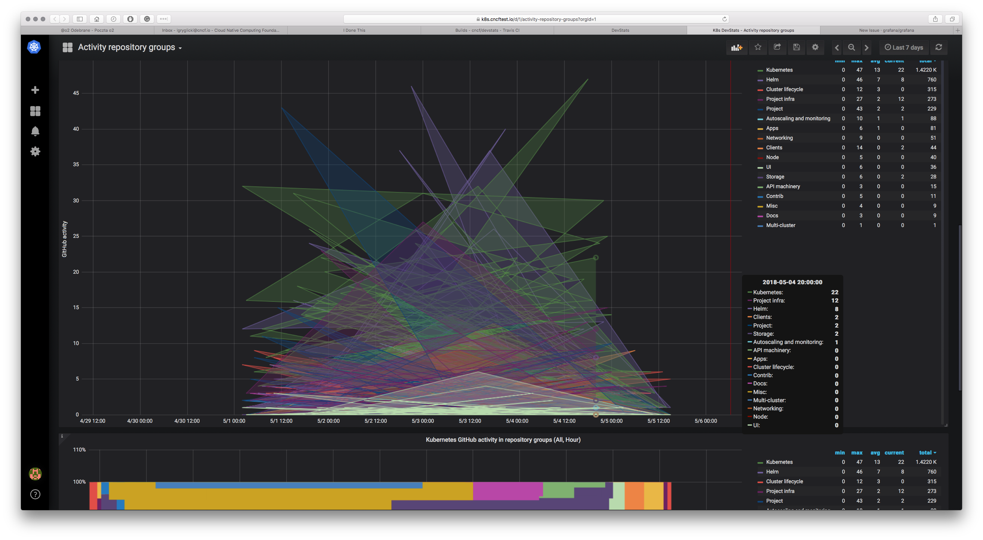Switch to the DevStats browser tab
Viewport: 983px width, 540px height.
(x=620, y=30)
